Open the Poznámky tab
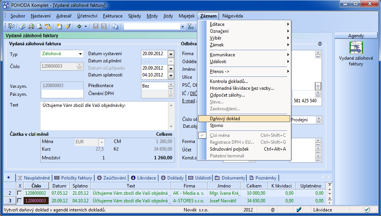The width and height of the screenshot is (381, 216). coord(263,178)
